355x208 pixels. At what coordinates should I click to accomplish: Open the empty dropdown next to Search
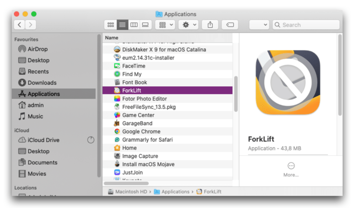click(x=259, y=25)
